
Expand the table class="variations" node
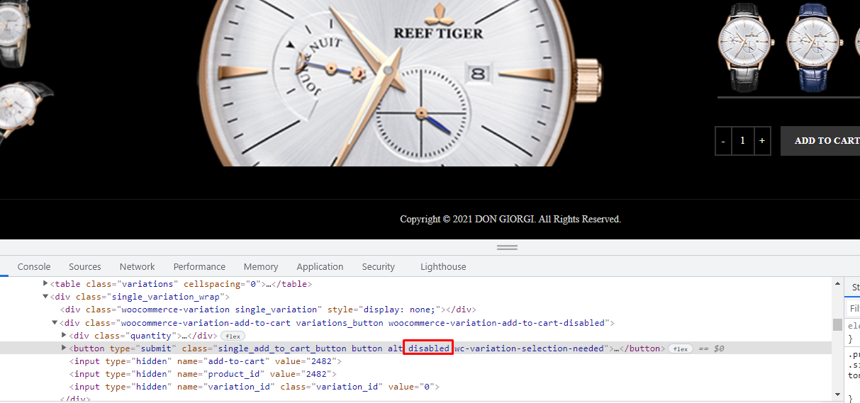click(x=45, y=283)
